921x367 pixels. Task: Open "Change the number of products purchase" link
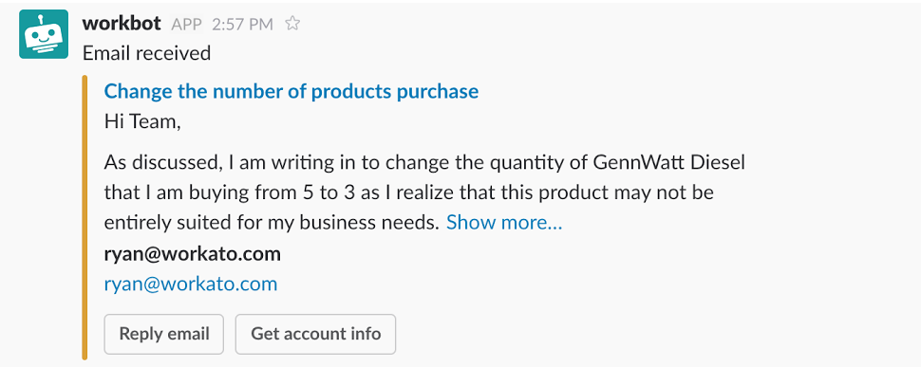(291, 91)
